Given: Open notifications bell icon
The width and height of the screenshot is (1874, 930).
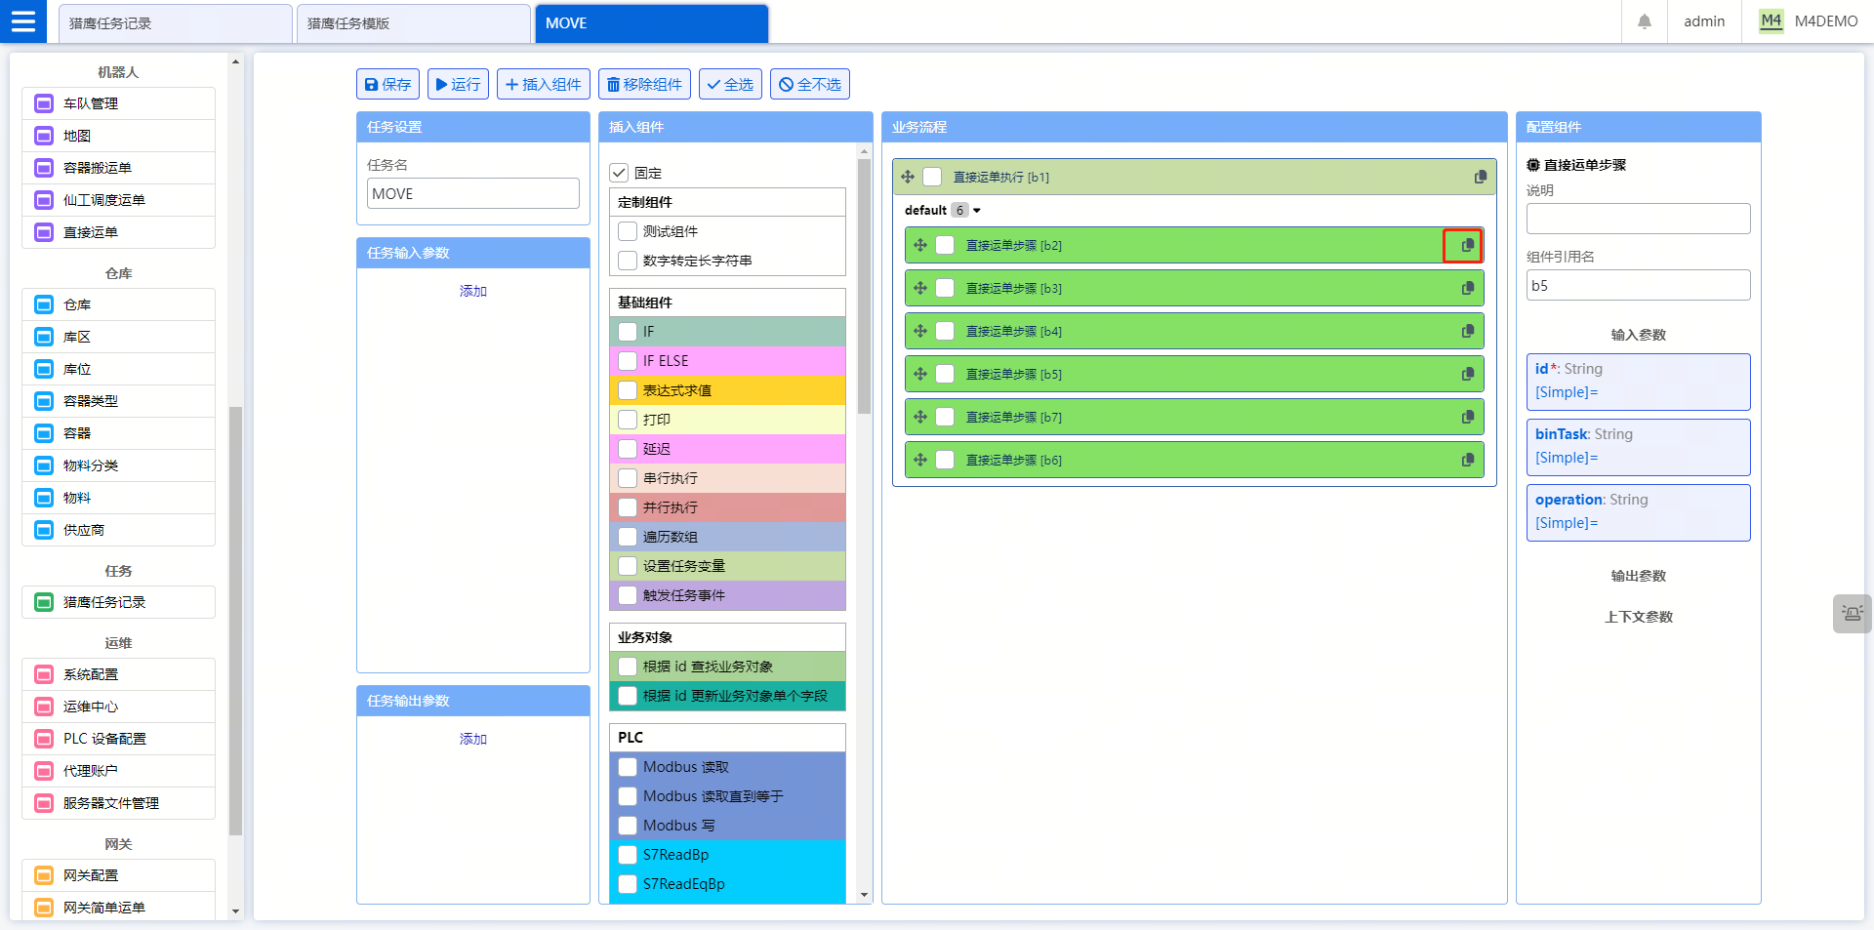Looking at the screenshot, I should click(x=1645, y=21).
